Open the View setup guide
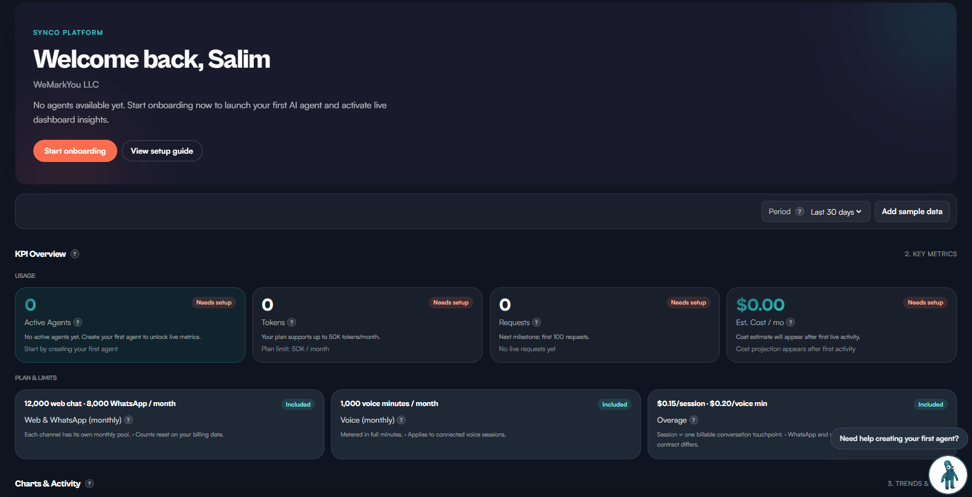This screenshot has height=497, width=972. pos(162,151)
